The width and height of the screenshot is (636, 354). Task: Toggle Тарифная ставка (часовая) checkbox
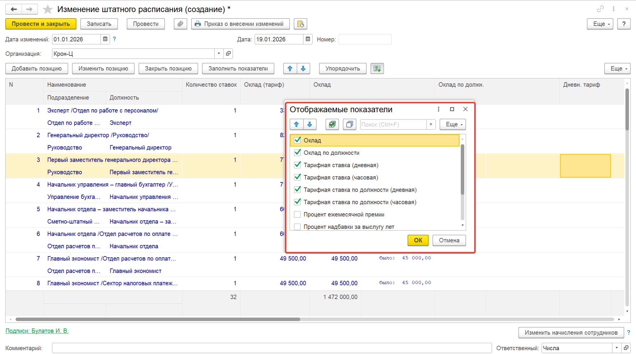pos(297,177)
